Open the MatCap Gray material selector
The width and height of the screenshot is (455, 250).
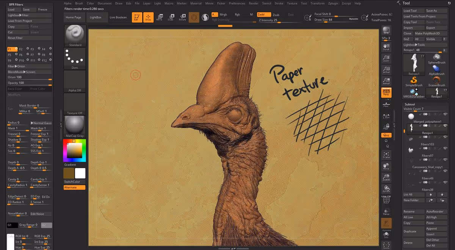[75, 127]
